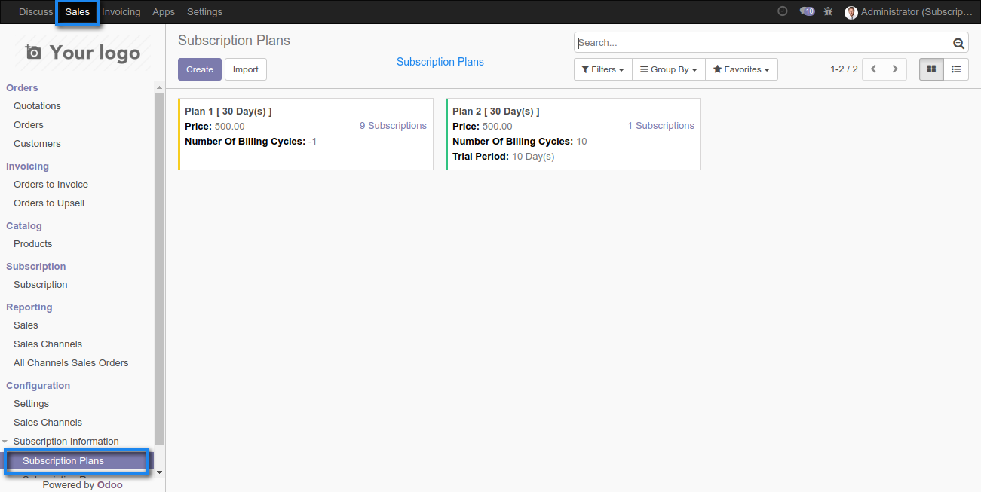Open the Group By dropdown

[668, 69]
